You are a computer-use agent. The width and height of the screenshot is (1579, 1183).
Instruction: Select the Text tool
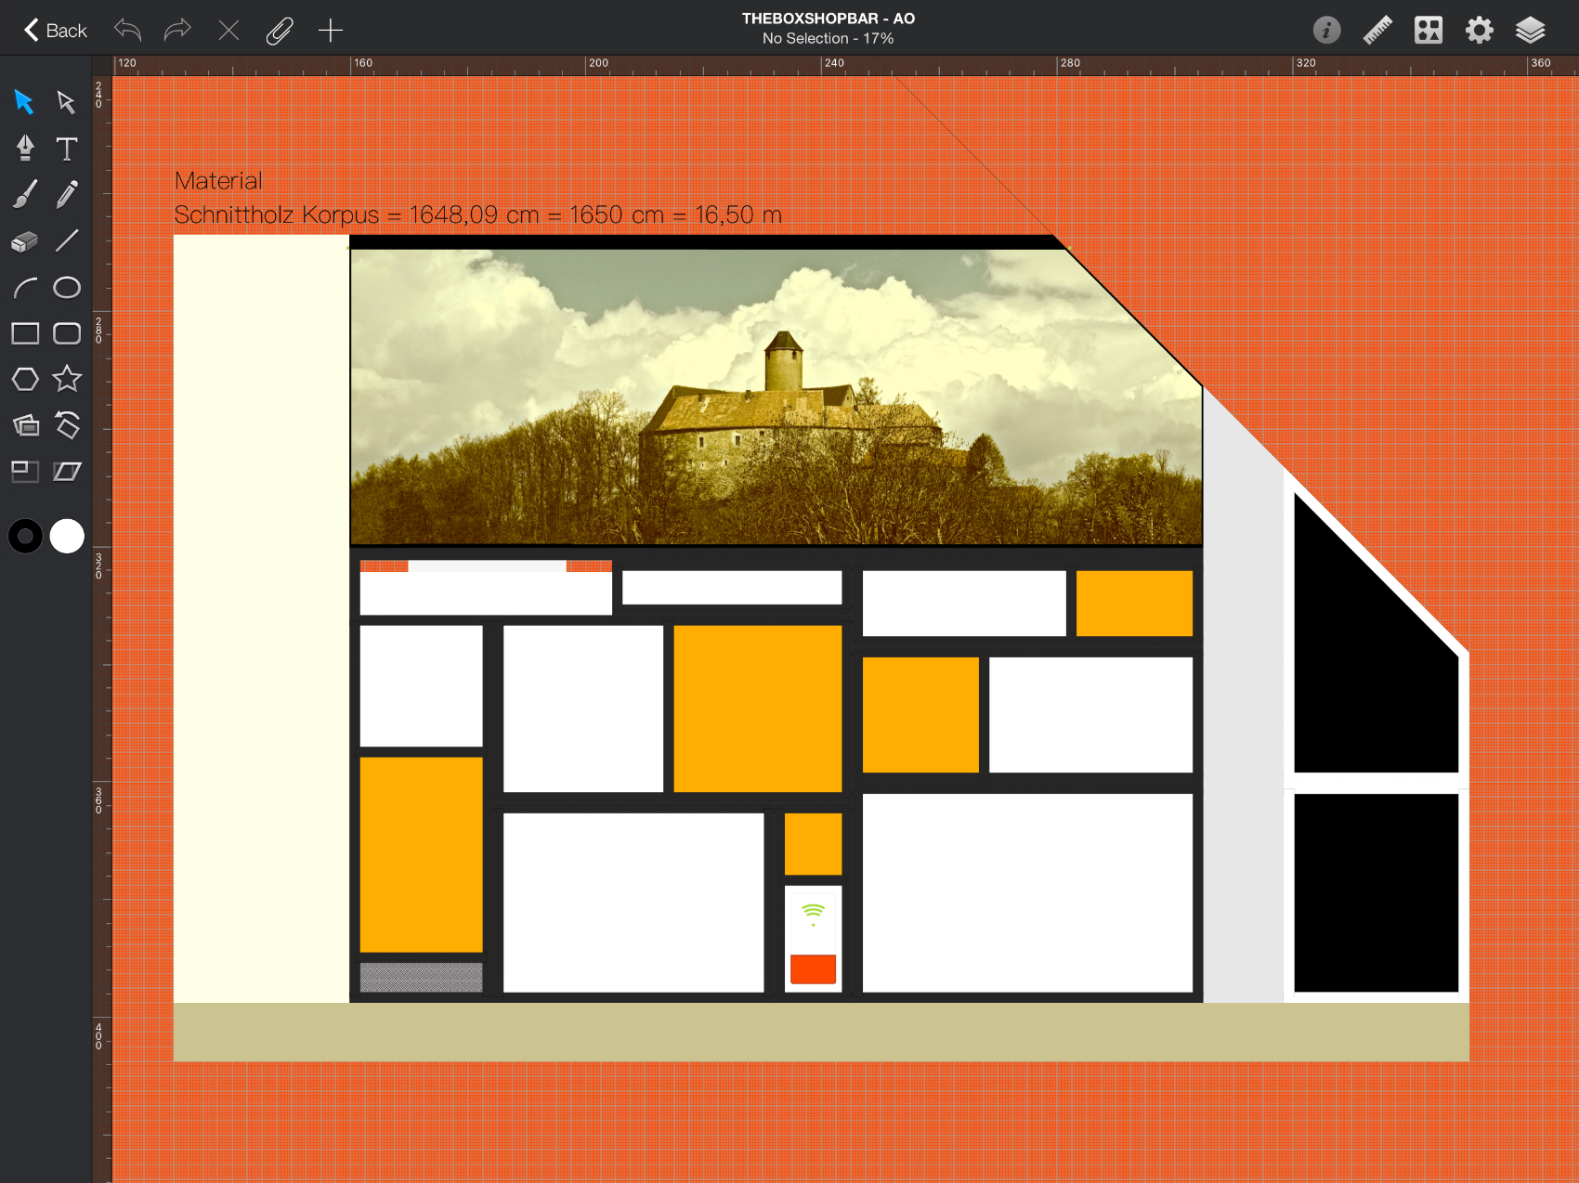click(66, 149)
